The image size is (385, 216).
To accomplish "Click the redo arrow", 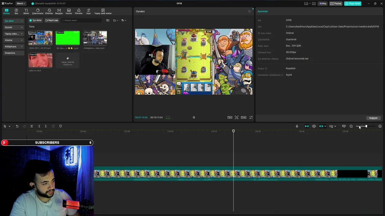I will coord(24,126).
